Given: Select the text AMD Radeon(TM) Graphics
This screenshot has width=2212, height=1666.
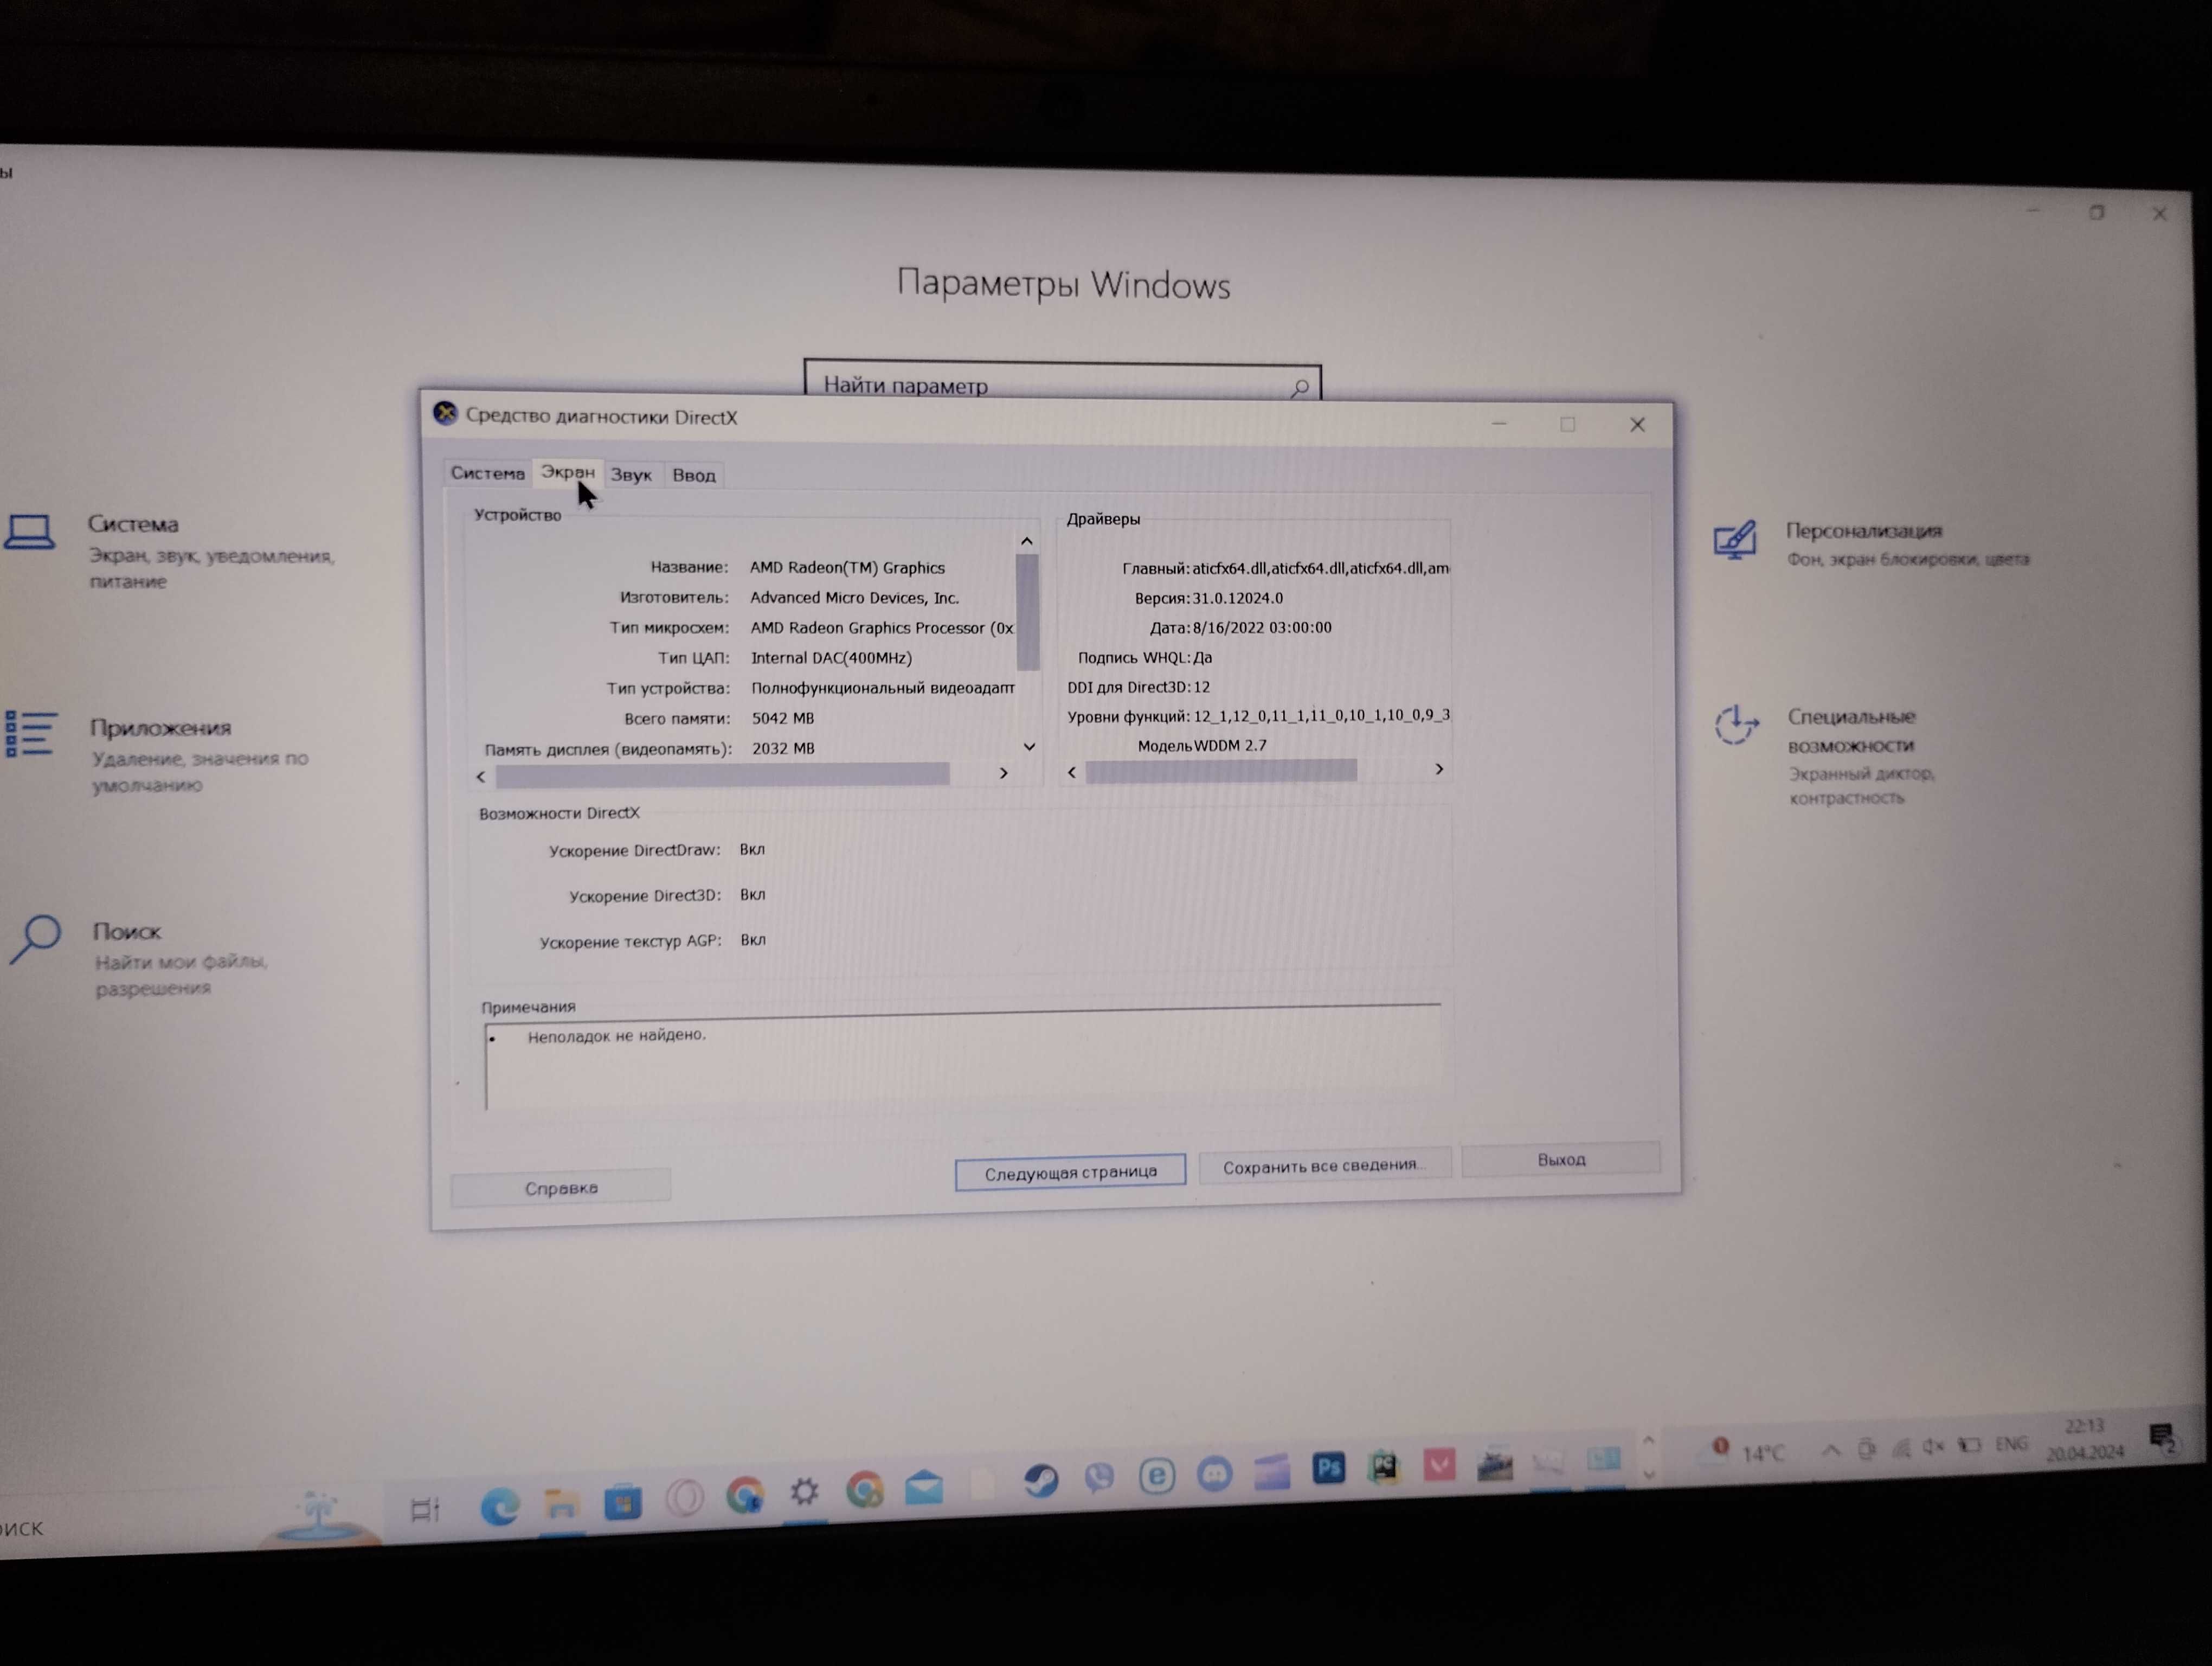Looking at the screenshot, I should tap(847, 568).
